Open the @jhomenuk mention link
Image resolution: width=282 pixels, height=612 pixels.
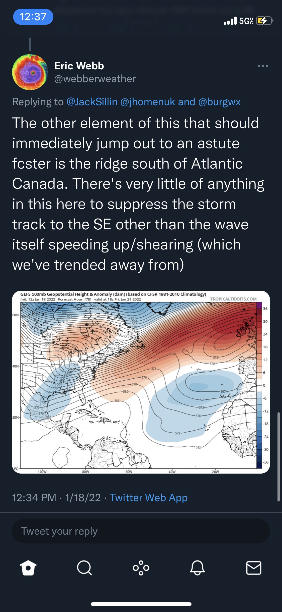pyautogui.click(x=148, y=102)
